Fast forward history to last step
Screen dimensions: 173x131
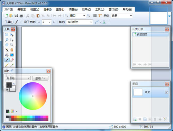coord(150,64)
